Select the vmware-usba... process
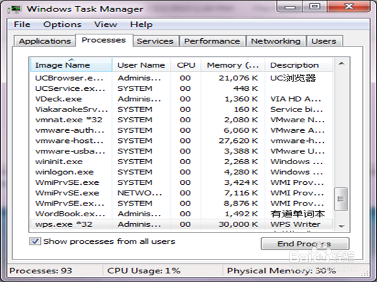 [x=182, y=151]
